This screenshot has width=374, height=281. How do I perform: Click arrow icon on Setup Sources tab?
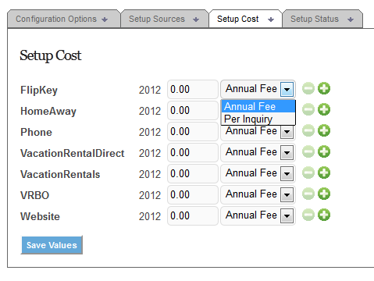point(196,20)
